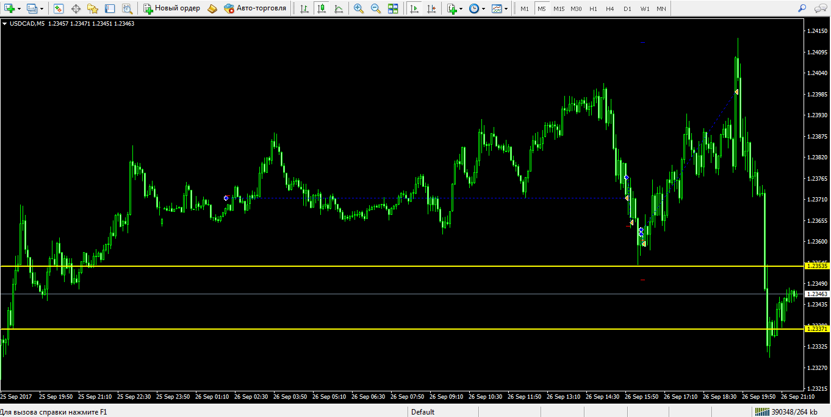Select the M30 timeframe

click(576, 9)
